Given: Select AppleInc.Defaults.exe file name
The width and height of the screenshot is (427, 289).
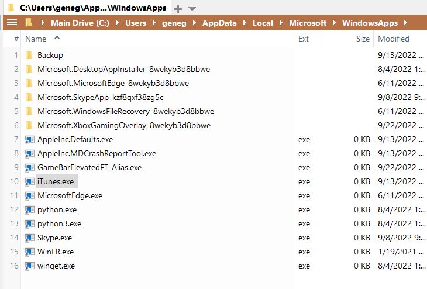Looking at the screenshot, I should point(75,139).
